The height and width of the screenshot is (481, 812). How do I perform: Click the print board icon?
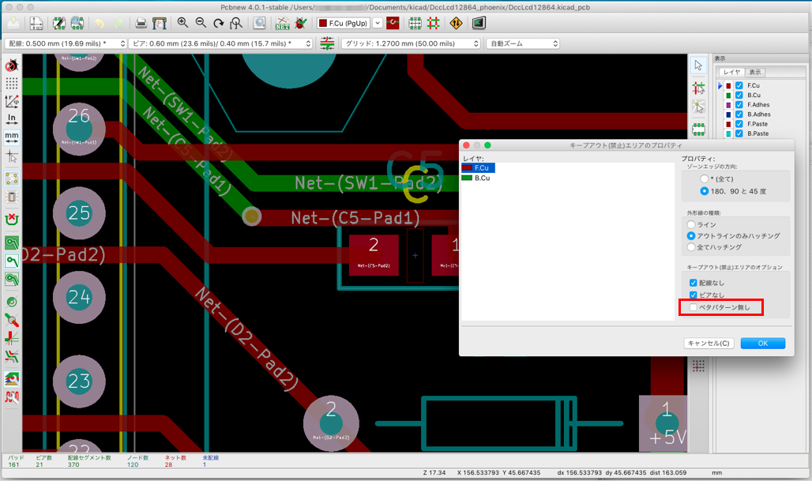click(x=141, y=23)
